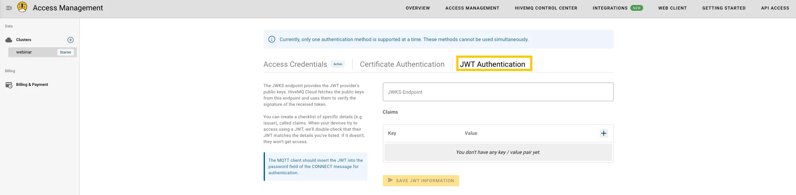The image size is (796, 195).
Task: Open Web Client navigation item
Action: pos(672,8)
